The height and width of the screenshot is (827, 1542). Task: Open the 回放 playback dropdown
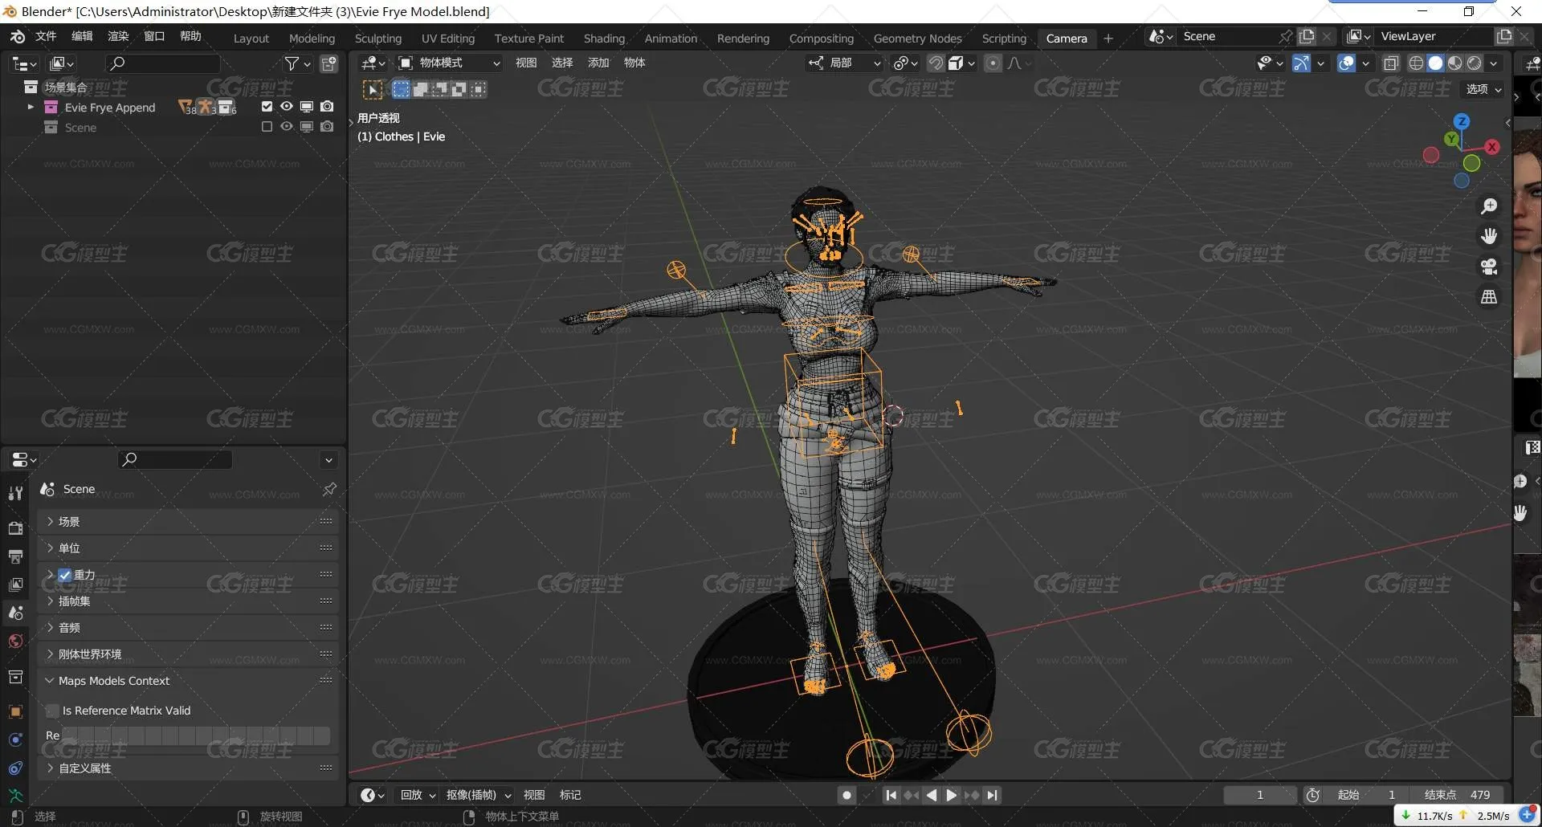point(418,795)
